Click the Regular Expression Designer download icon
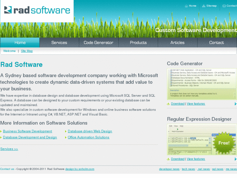237x178 pixels. (x=168, y=159)
